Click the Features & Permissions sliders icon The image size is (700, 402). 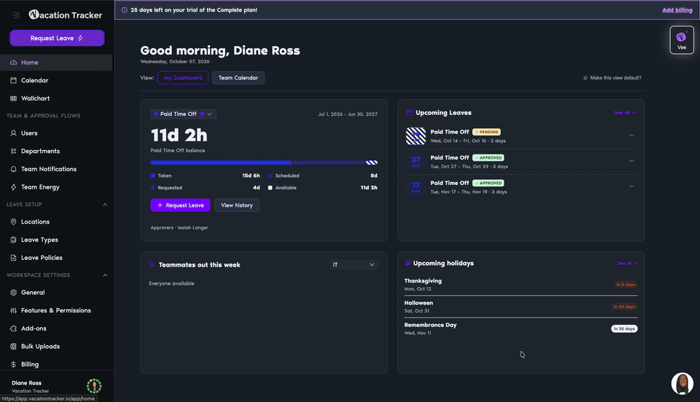tap(13, 310)
